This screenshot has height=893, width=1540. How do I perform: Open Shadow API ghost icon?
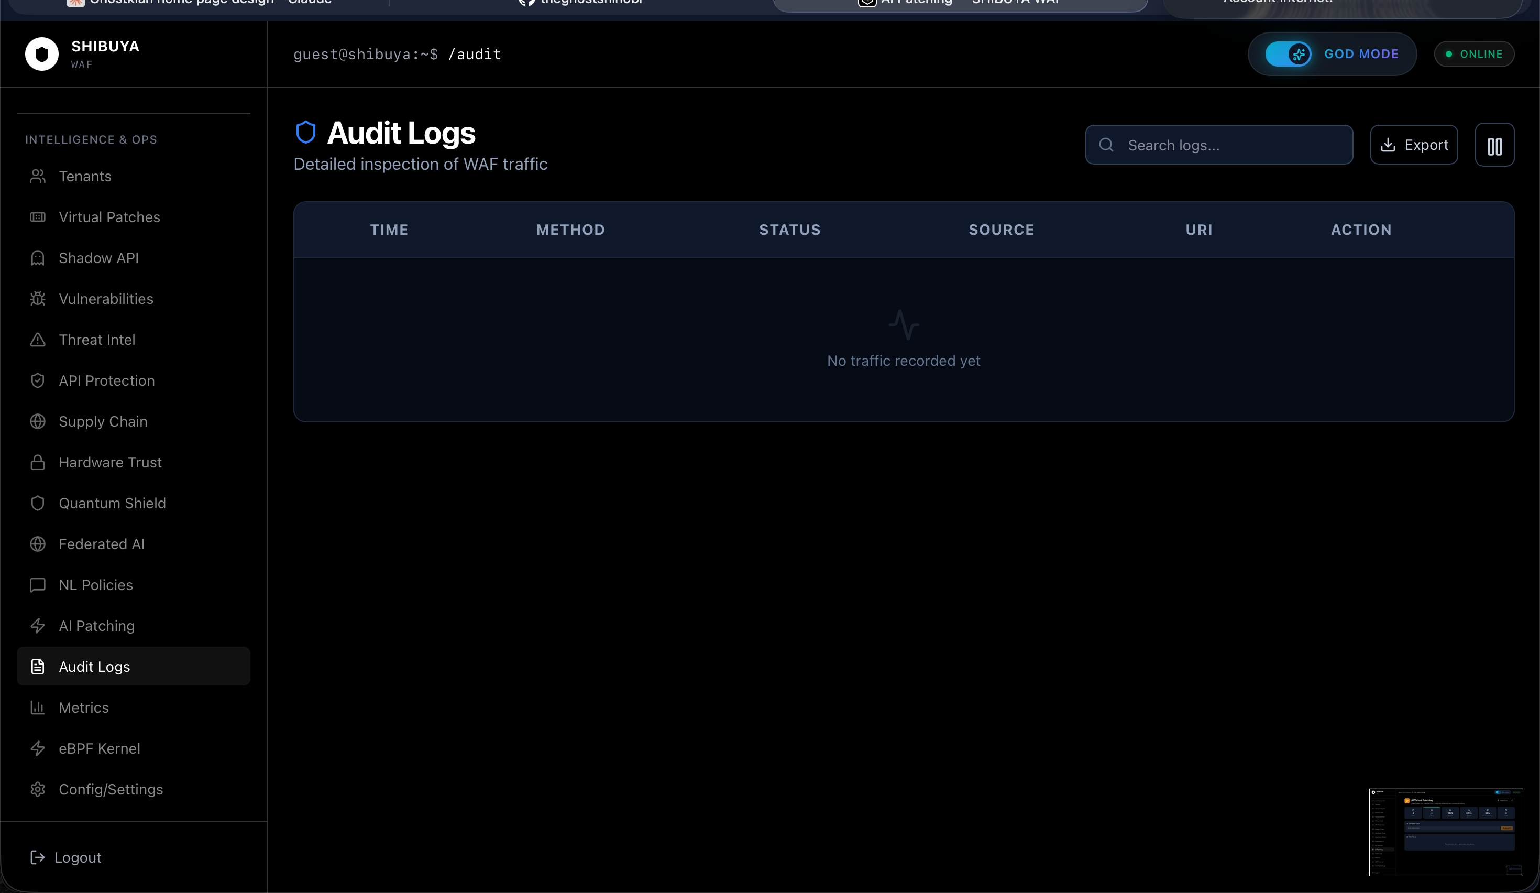coord(38,258)
